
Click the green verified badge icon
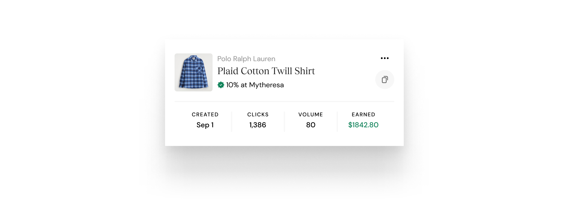(x=221, y=85)
